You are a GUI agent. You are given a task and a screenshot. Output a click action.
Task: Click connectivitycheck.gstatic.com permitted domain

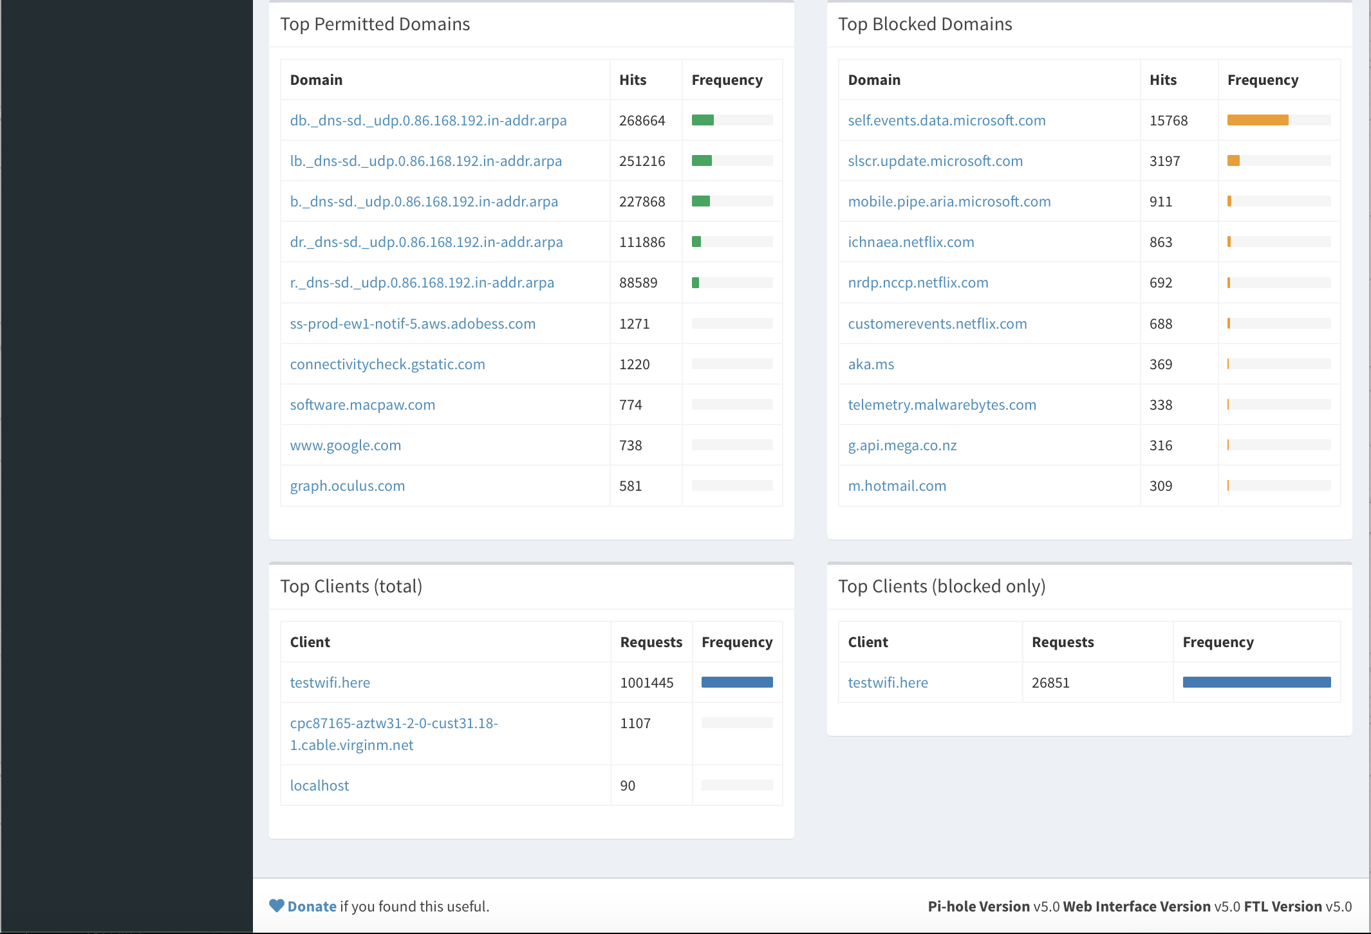(x=387, y=364)
